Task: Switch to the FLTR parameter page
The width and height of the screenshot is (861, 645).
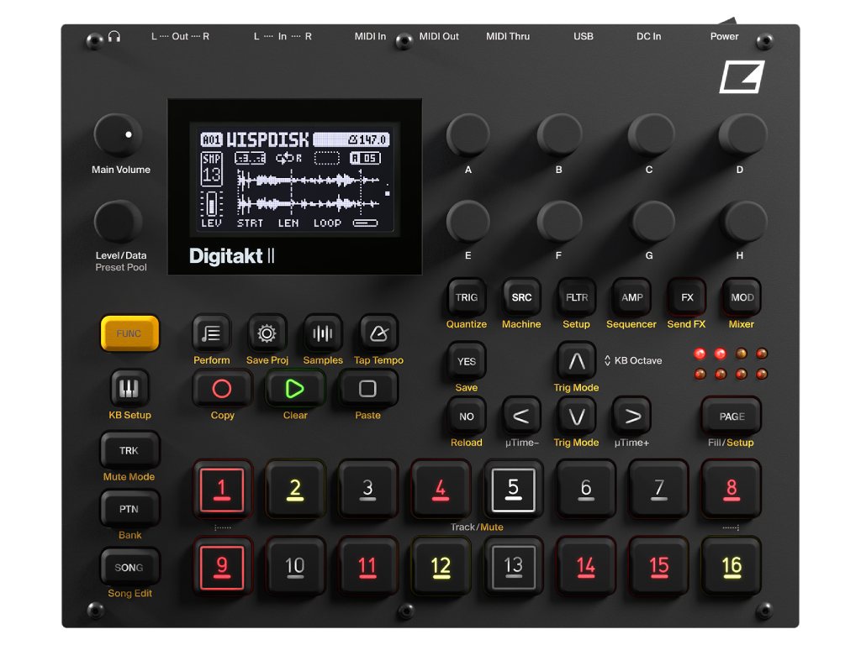Action: click(576, 297)
